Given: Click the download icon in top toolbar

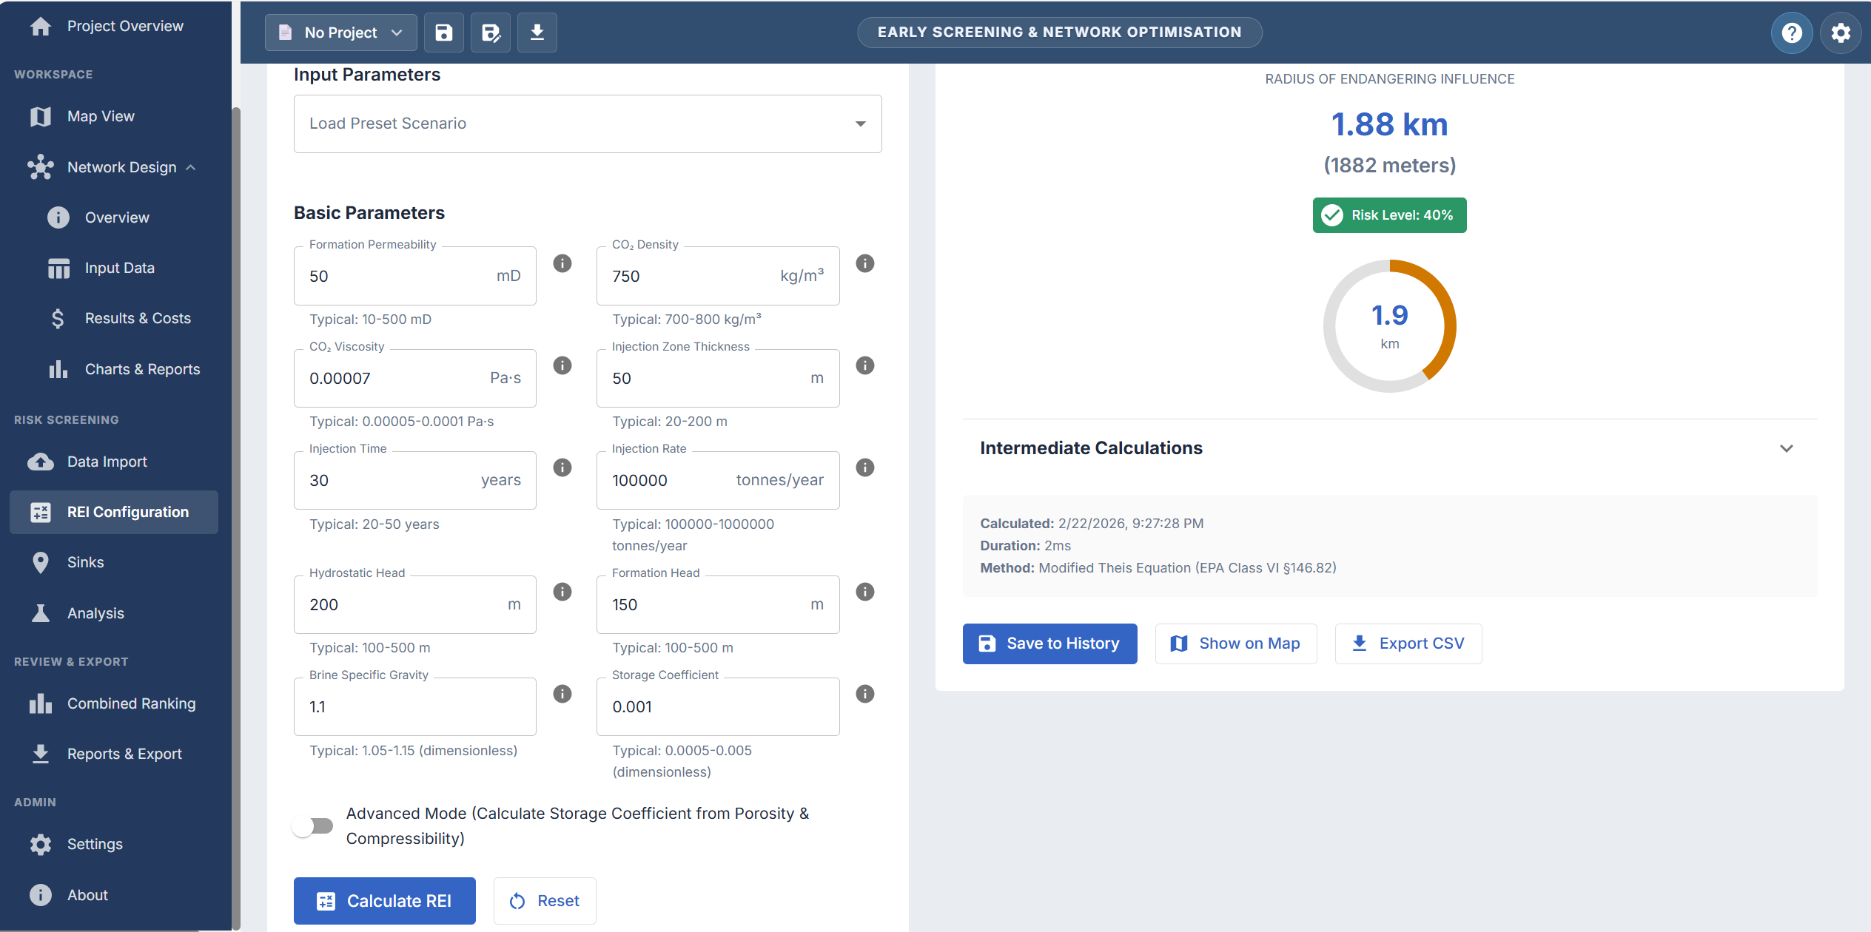Looking at the screenshot, I should point(537,33).
